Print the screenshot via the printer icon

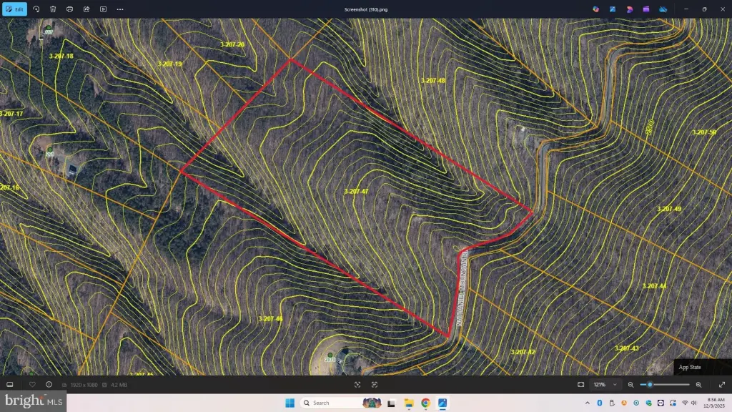pos(69,9)
